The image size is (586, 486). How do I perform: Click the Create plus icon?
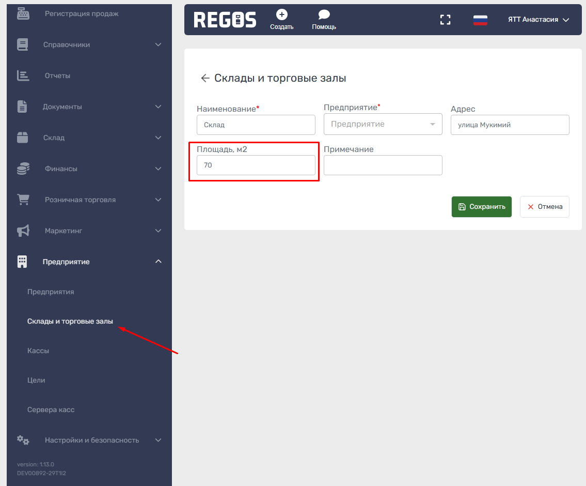coord(281,14)
